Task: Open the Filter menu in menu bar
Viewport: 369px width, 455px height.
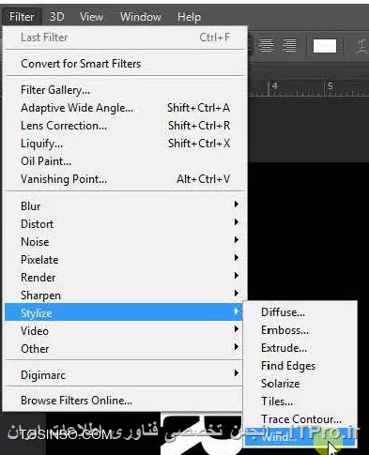Action: pyautogui.click(x=22, y=17)
